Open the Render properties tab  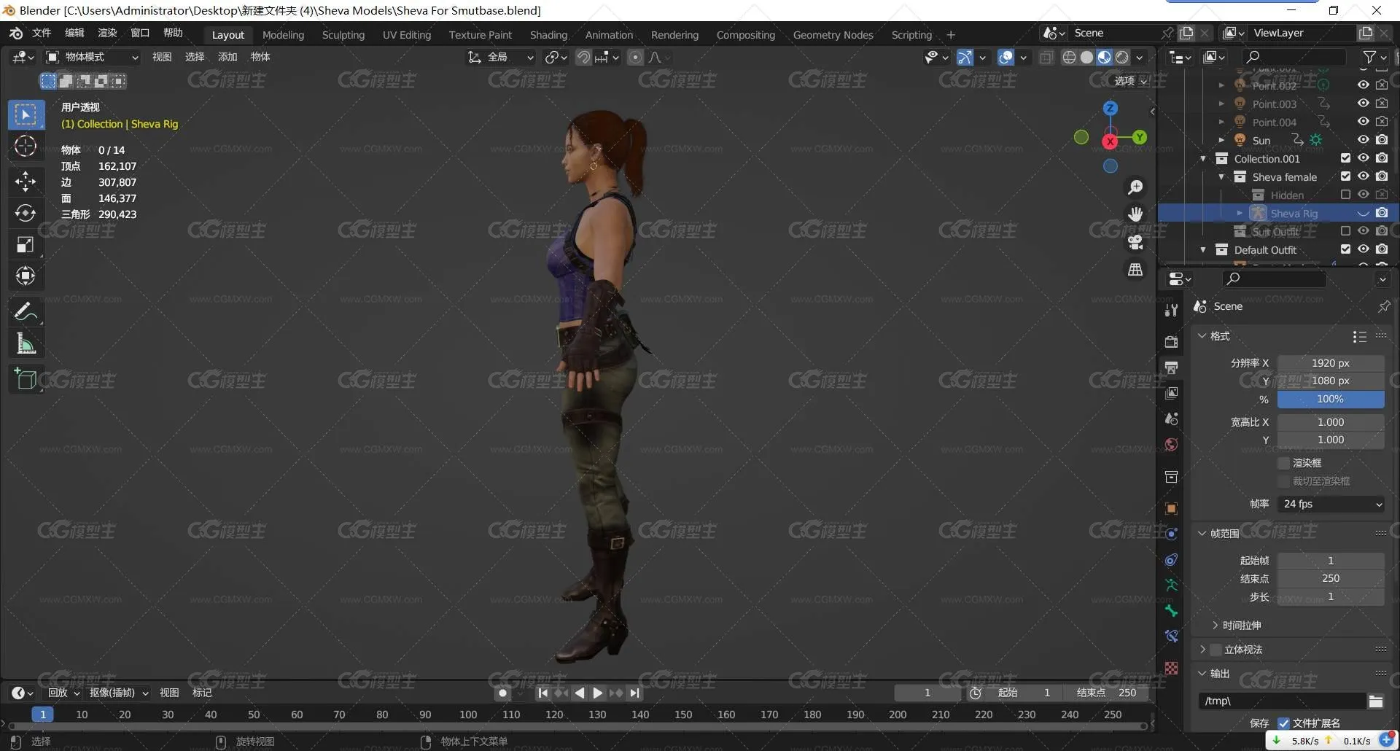tap(1171, 342)
